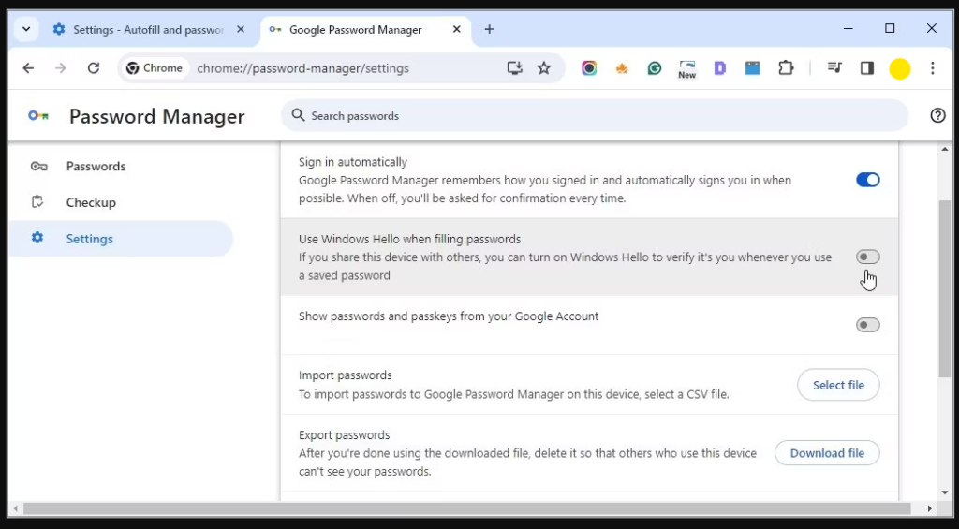Image resolution: width=959 pixels, height=529 pixels.
Task: Click the install app icon in address bar
Action: coord(515,68)
